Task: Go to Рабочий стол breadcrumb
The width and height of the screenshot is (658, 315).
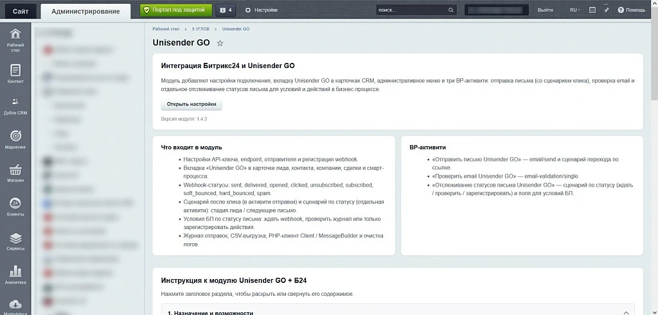Action: (166, 29)
